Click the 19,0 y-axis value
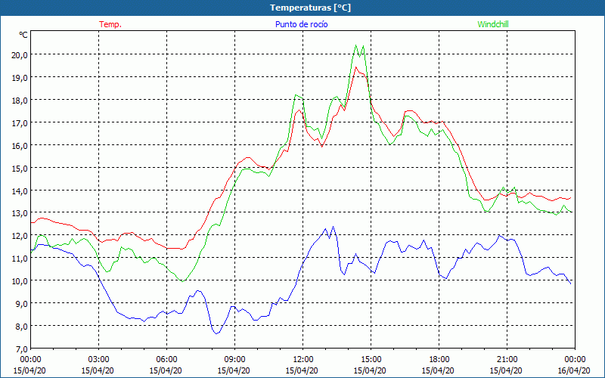The height and width of the screenshot is (378, 605). (20, 78)
